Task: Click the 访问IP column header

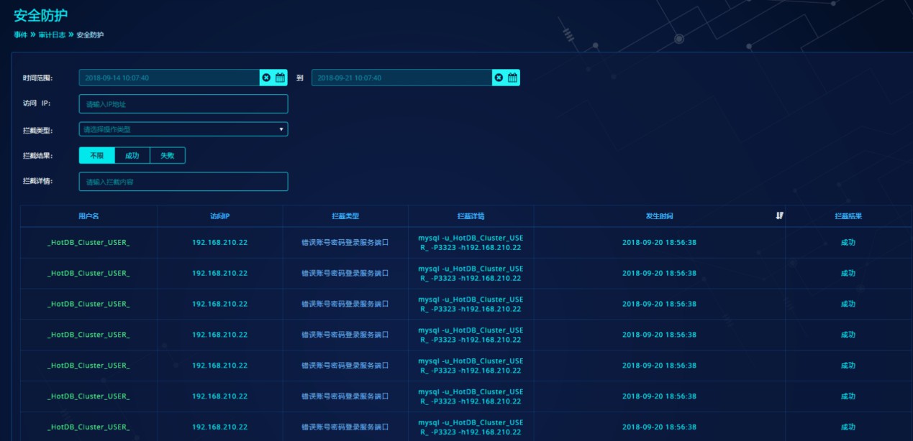Action: pyautogui.click(x=219, y=216)
